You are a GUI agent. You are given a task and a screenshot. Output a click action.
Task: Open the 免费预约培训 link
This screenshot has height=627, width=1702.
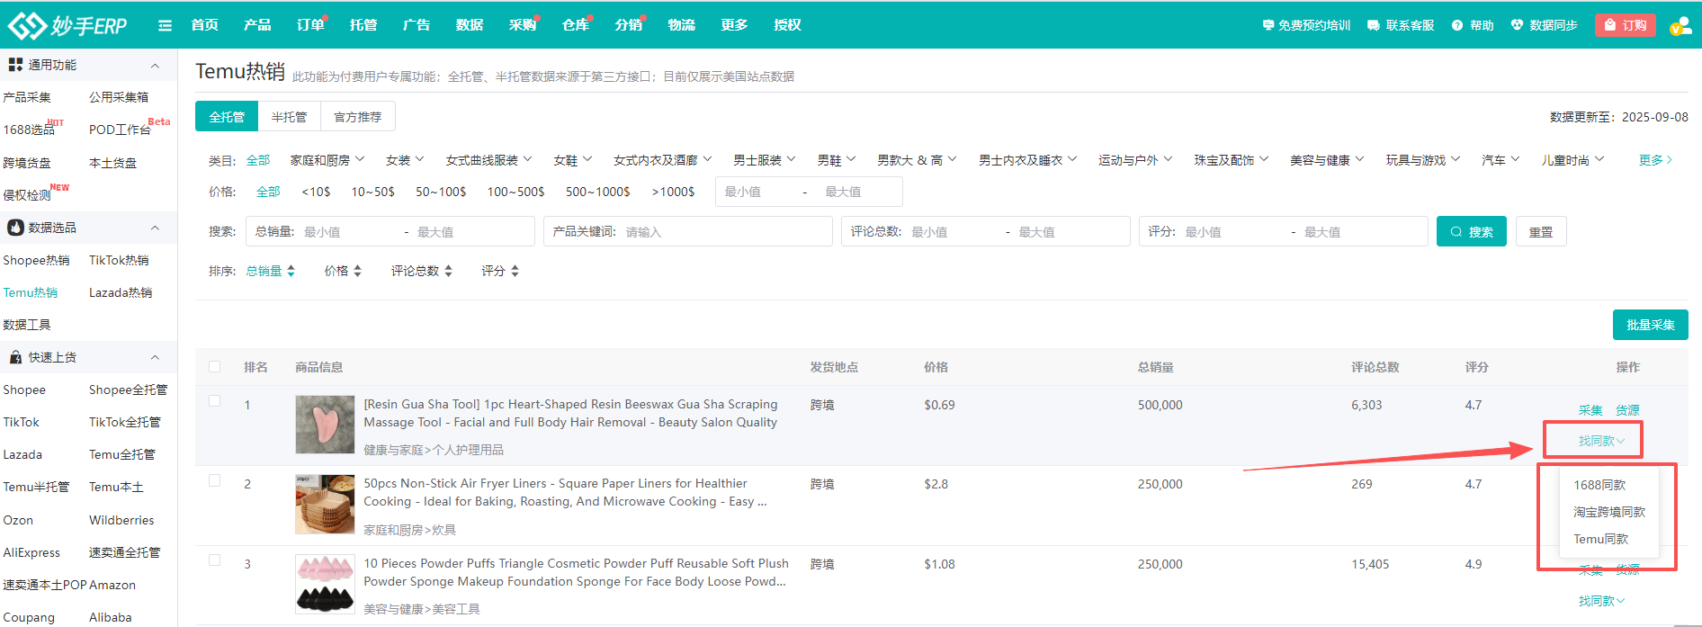pyautogui.click(x=1306, y=25)
